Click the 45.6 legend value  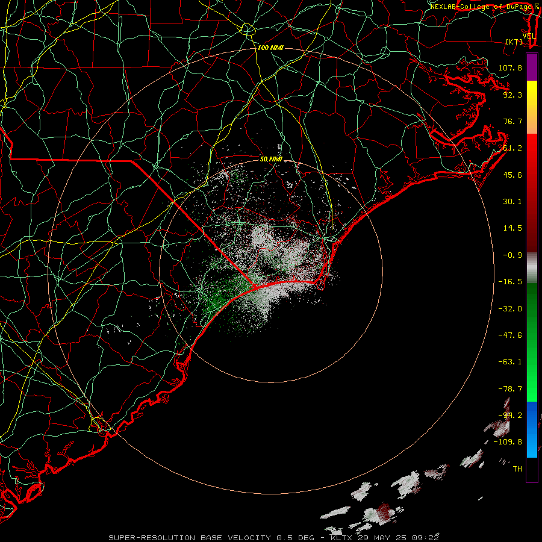click(512, 175)
